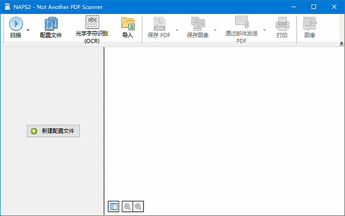Image resolution: width=345 pixels, height=216 pixels.
Task: Click the 扫描 (Scan) play icon
Action: [x=16, y=23]
